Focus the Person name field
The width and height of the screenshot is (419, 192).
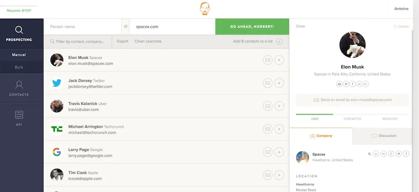point(82,27)
